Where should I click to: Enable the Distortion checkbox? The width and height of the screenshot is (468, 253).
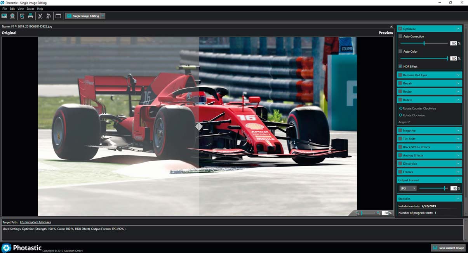[x=400, y=164]
